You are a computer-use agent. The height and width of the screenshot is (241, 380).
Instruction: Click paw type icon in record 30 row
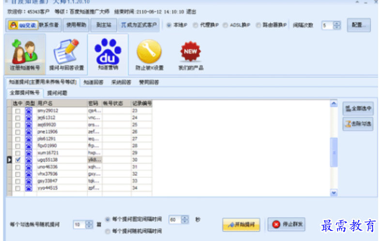pyautogui.click(x=29, y=160)
